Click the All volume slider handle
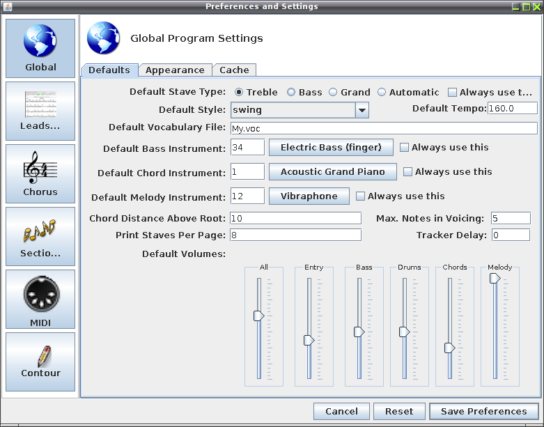This screenshot has height=427, width=544. (x=259, y=316)
